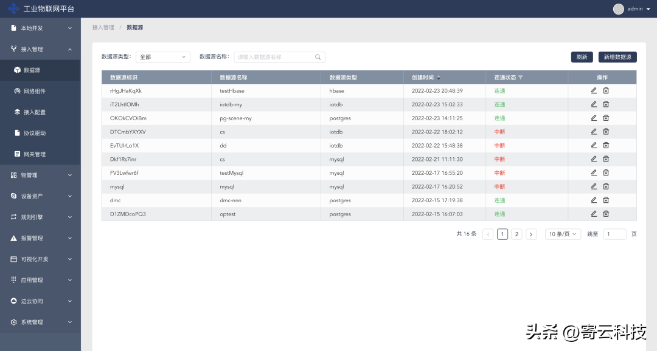Collapse the 接入管理 sidebar section
Image resolution: width=657 pixels, height=351 pixels.
pos(40,49)
